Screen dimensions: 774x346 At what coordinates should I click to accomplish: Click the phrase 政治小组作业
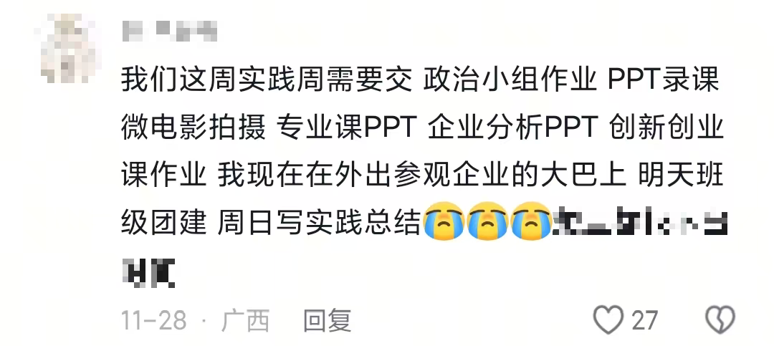coord(510,80)
